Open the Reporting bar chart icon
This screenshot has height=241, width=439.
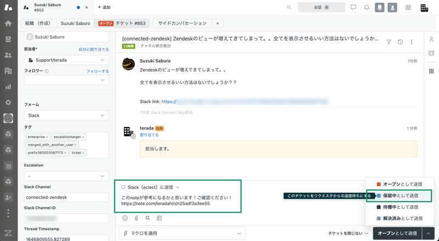pos(8,87)
